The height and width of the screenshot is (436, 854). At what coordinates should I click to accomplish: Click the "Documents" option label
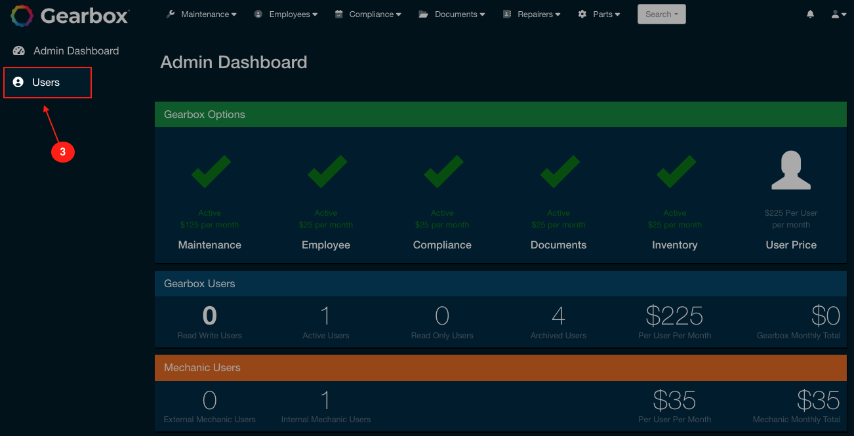coord(559,245)
